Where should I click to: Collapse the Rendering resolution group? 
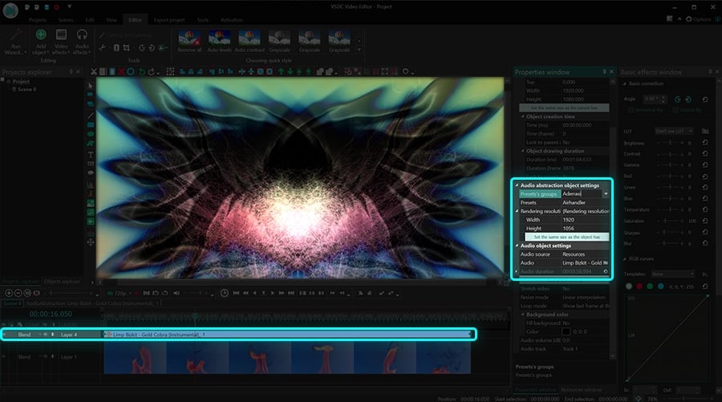point(517,211)
